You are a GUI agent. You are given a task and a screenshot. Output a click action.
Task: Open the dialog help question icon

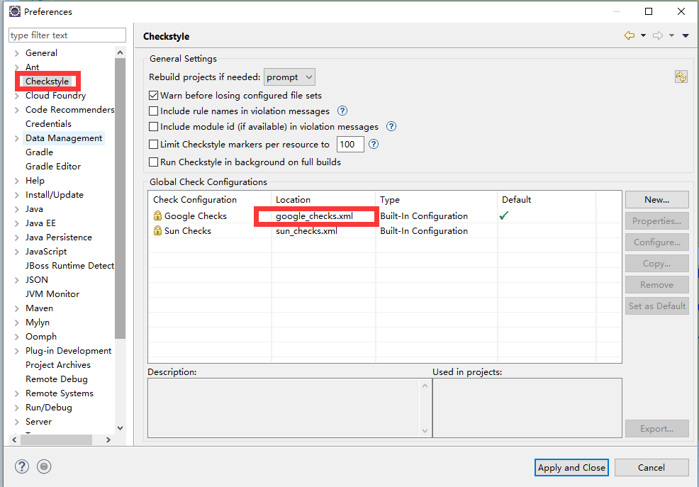pyautogui.click(x=22, y=466)
